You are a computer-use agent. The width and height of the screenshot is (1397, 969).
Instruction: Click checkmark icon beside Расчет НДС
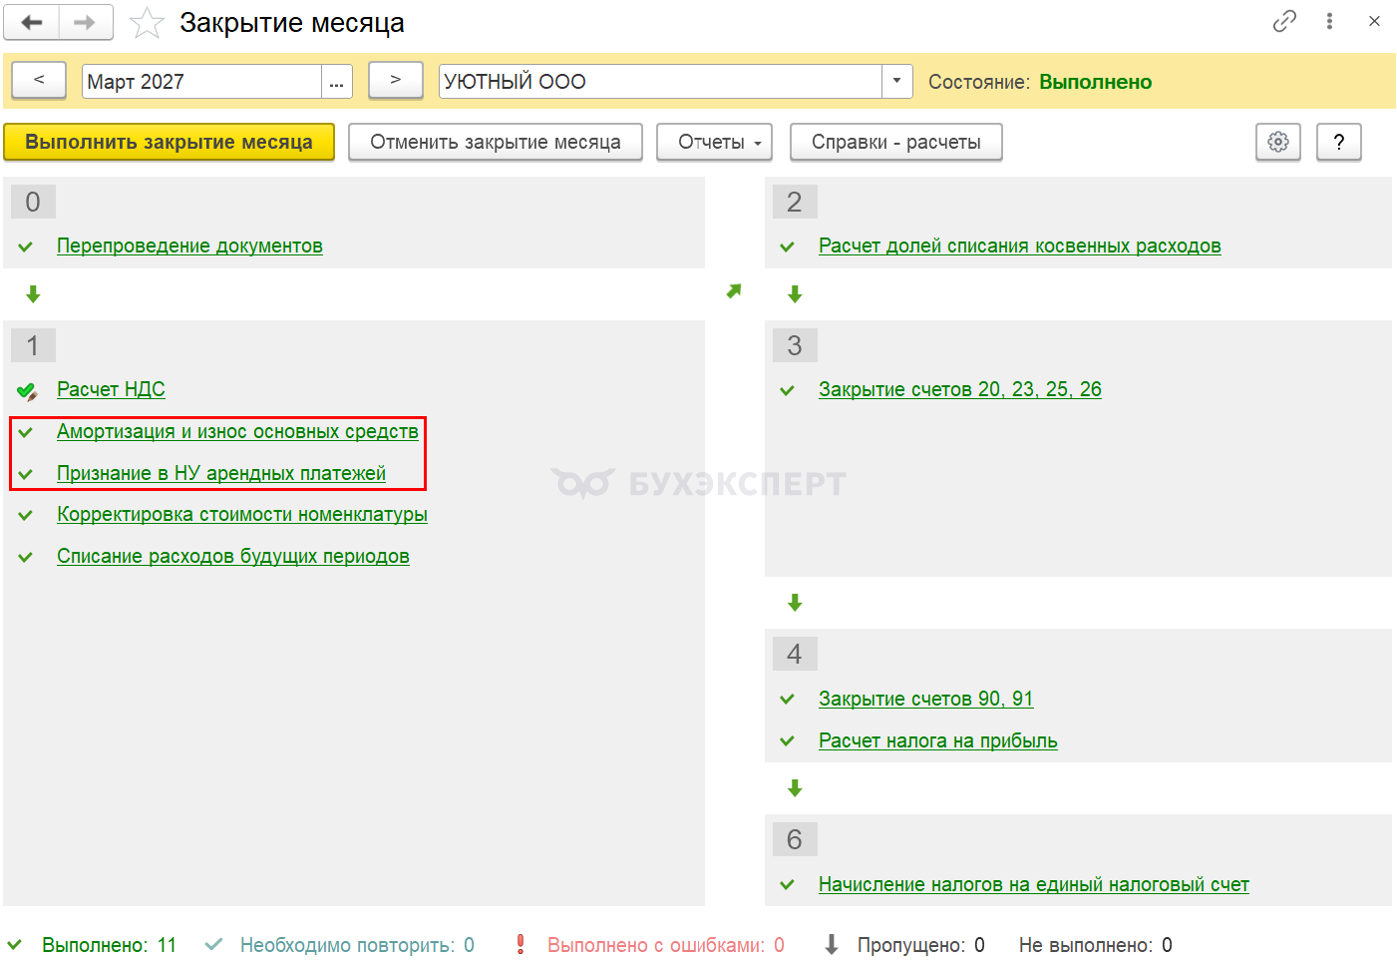27,391
